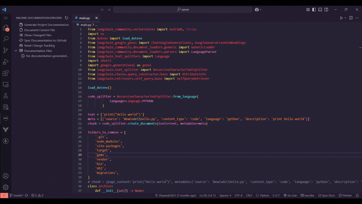Open the Extensions view
Screen dimensions: 362x204
tap(6, 73)
